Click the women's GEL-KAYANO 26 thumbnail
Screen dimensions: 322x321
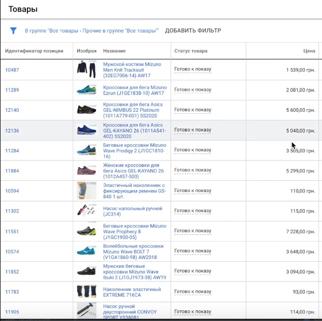(x=86, y=170)
